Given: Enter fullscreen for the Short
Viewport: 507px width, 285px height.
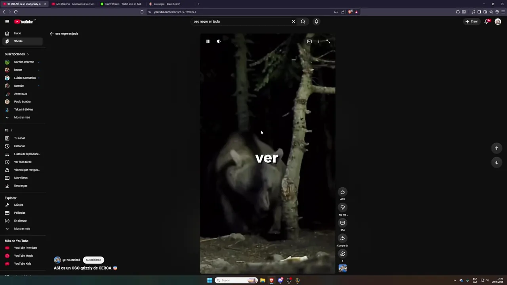Looking at the screenshot, I should pos(328,41).
